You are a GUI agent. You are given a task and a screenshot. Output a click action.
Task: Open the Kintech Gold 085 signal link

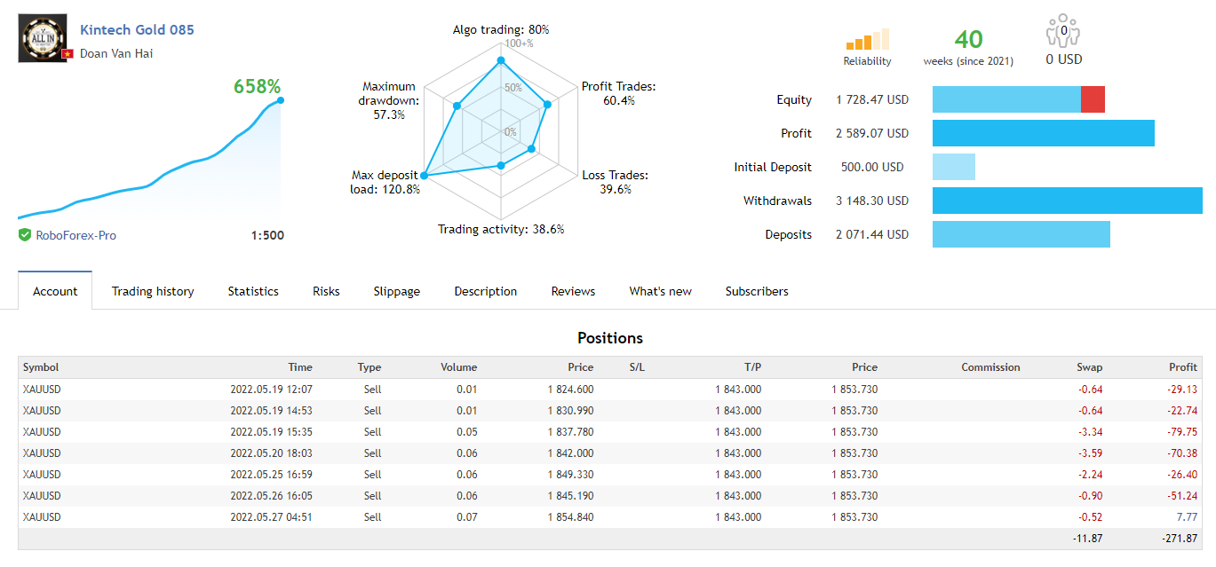137,29
